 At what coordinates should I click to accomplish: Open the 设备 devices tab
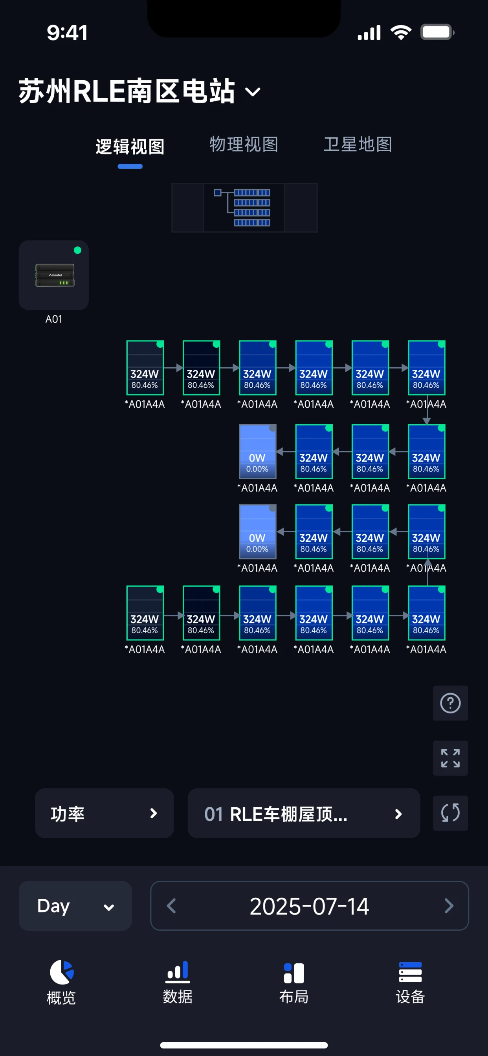click(x=411, y=982)
